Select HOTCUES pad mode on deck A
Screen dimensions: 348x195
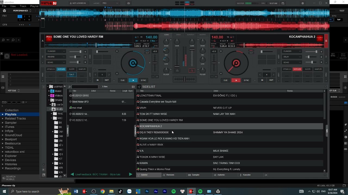(61, 69)
